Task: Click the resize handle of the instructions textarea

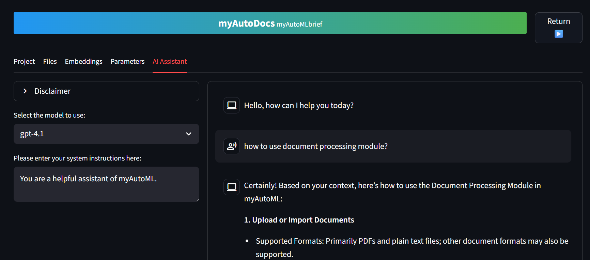Action: tap(197, 200)
